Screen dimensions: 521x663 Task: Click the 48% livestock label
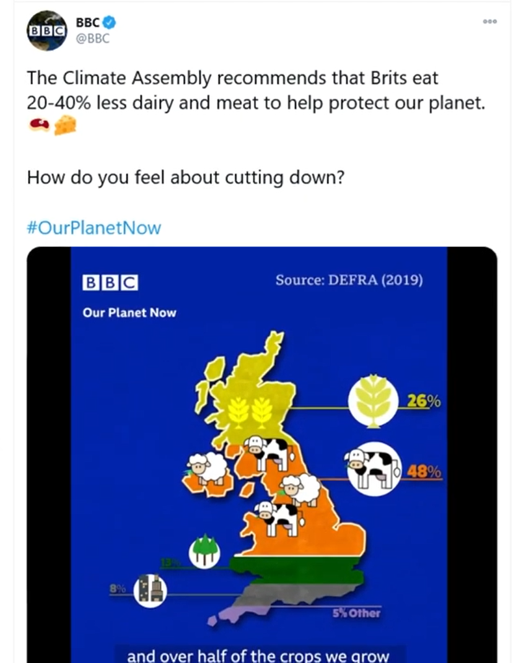pyautogui.click(x=424, y=472)
